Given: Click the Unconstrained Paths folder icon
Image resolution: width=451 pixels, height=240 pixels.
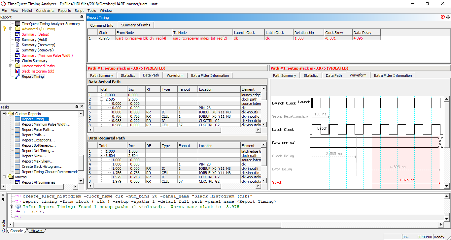Looking at the screenshot, I should pos(17,66).
